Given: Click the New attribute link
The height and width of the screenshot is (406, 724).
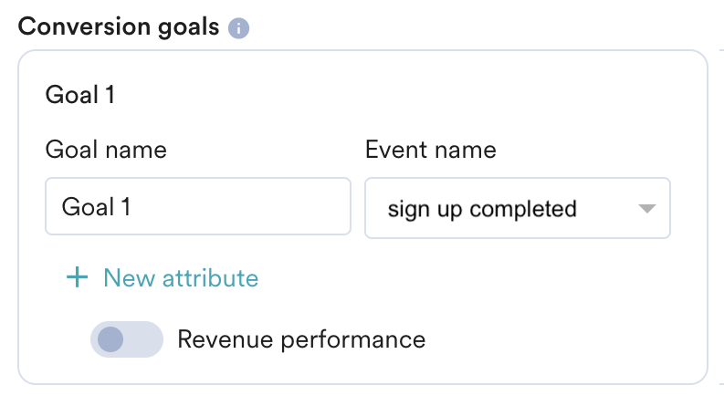Looking at the screenshot, I should [181, 278].
